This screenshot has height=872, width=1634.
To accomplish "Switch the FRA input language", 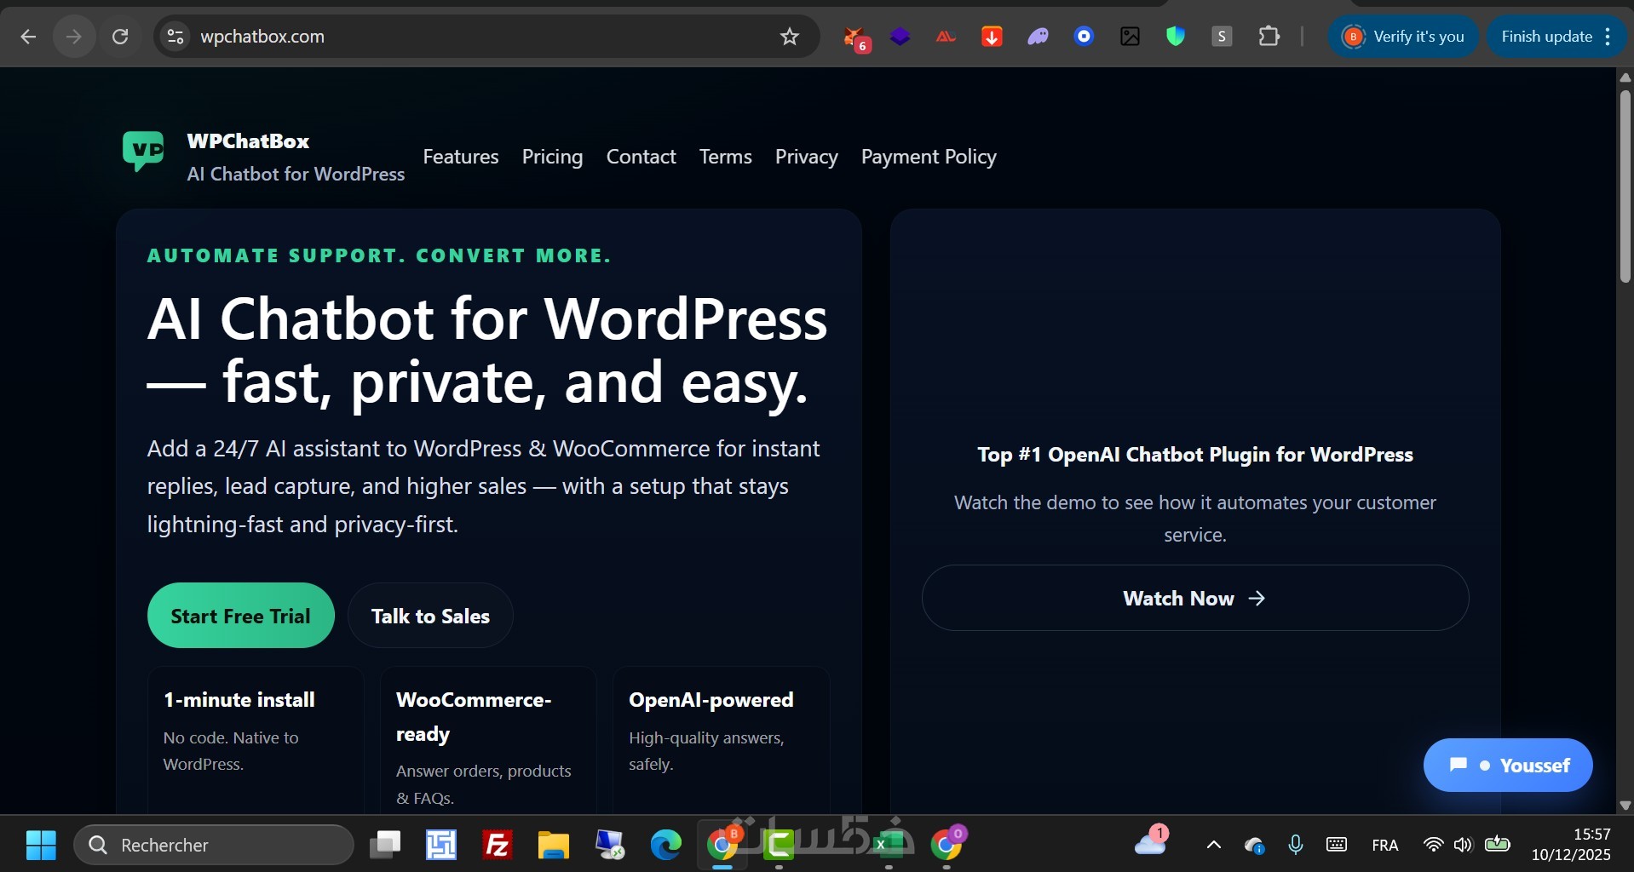I will click(x=1385, y=845).
